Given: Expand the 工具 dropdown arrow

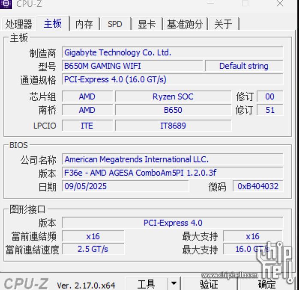Looking at the screenshot, I should (x=174, y=284).
